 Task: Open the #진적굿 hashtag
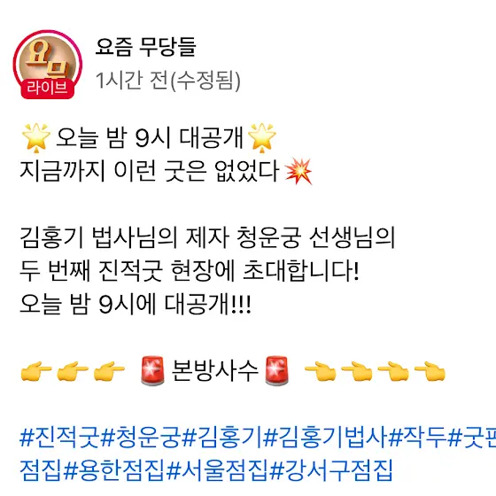click(60, 438)
